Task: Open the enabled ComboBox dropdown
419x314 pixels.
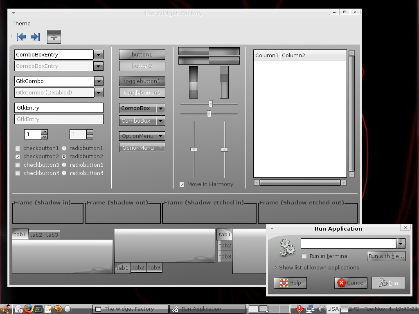Action: coord(142,108)
